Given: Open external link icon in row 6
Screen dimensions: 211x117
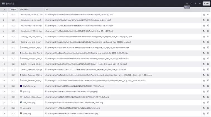Looking at the screenshot, I should pos(46,42).
